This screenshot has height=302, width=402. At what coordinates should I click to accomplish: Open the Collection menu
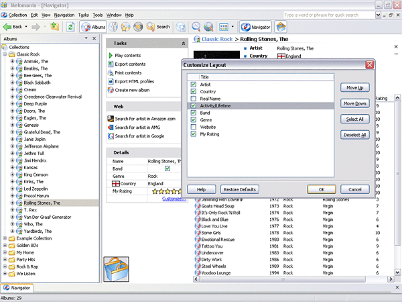coord(17,15)
